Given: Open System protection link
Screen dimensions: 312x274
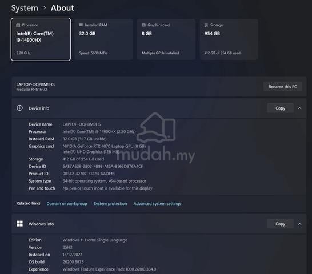Looking at the screenshot, I should (x=110, y=204).
